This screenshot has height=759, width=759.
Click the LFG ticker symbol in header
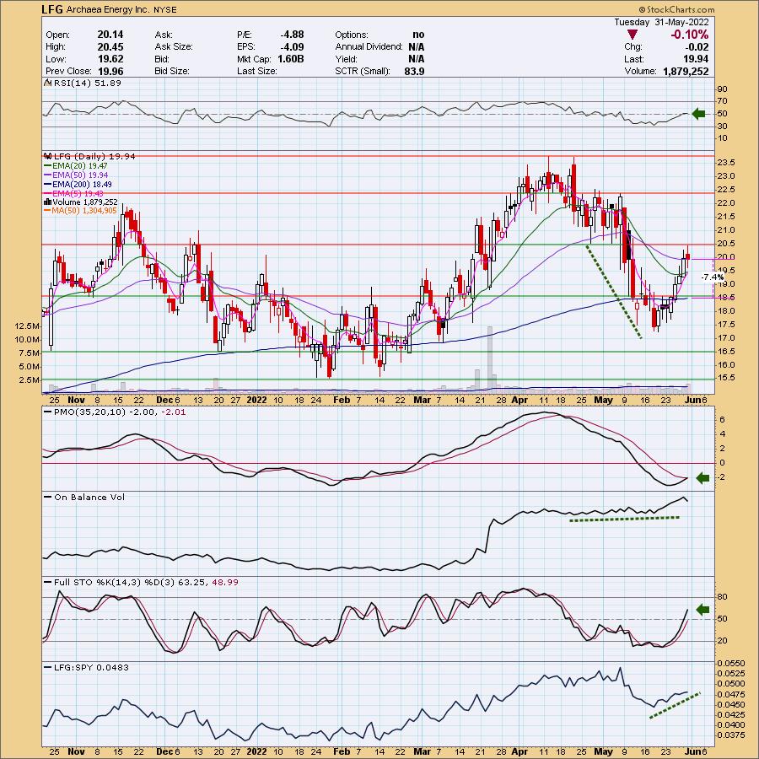pos(51,9)
